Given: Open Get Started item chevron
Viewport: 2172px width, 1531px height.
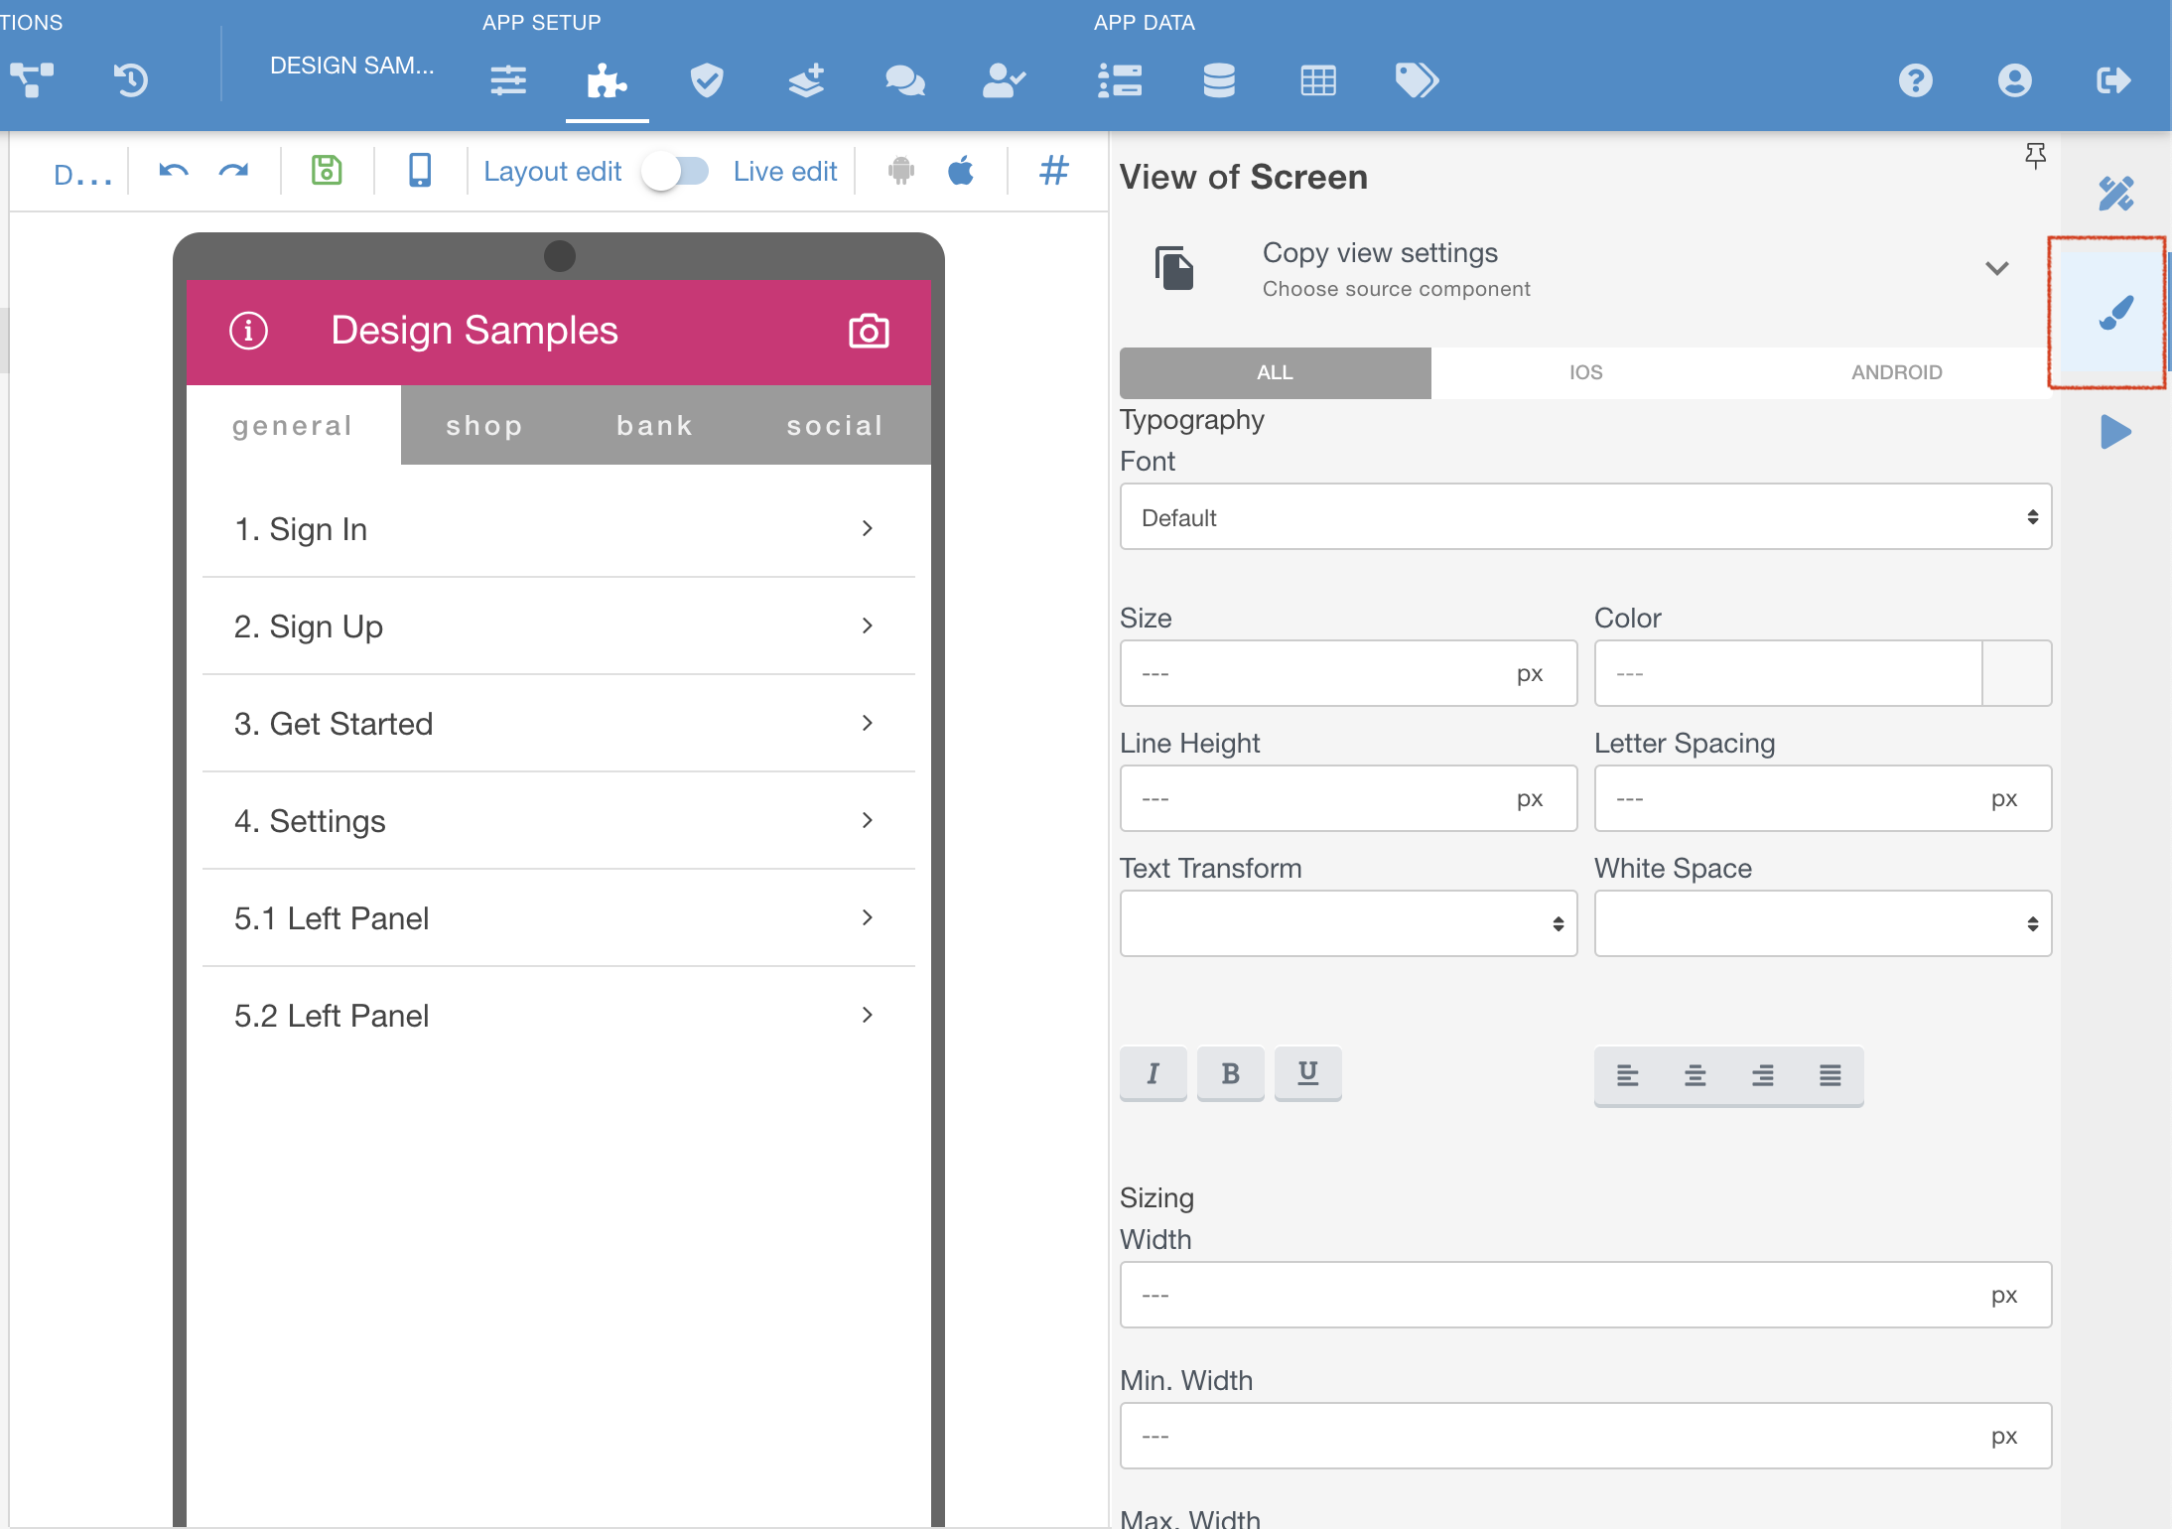Looking at the screenshot, I should click(868, 723).
